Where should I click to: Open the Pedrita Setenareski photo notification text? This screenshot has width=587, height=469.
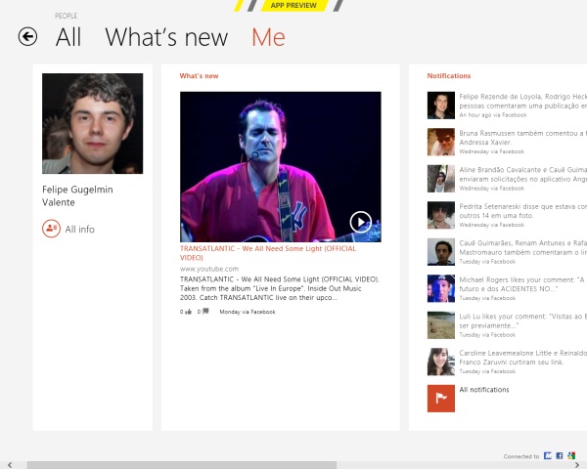coord(523,211)
